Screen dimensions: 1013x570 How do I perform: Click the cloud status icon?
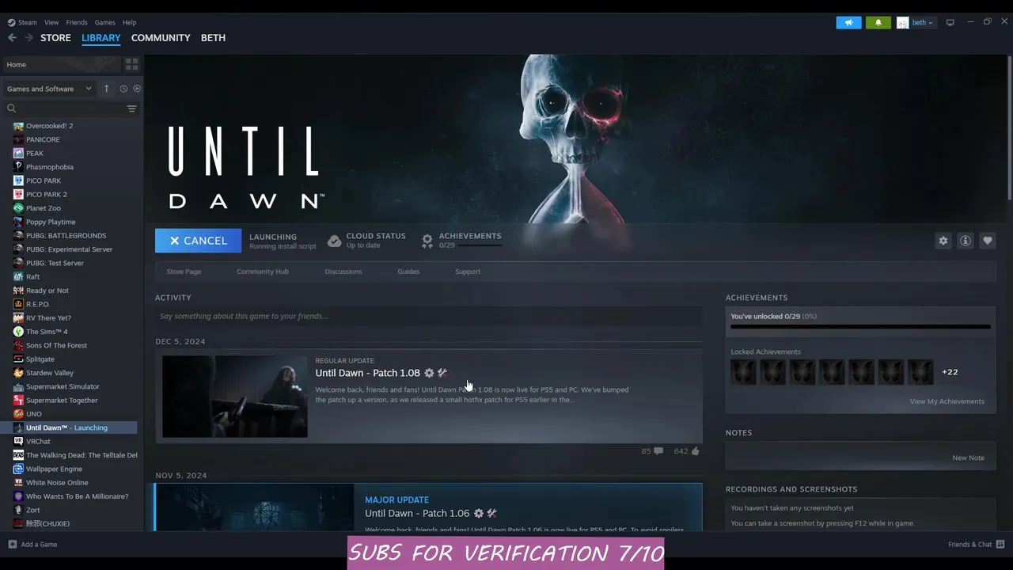tap(334, 241)
